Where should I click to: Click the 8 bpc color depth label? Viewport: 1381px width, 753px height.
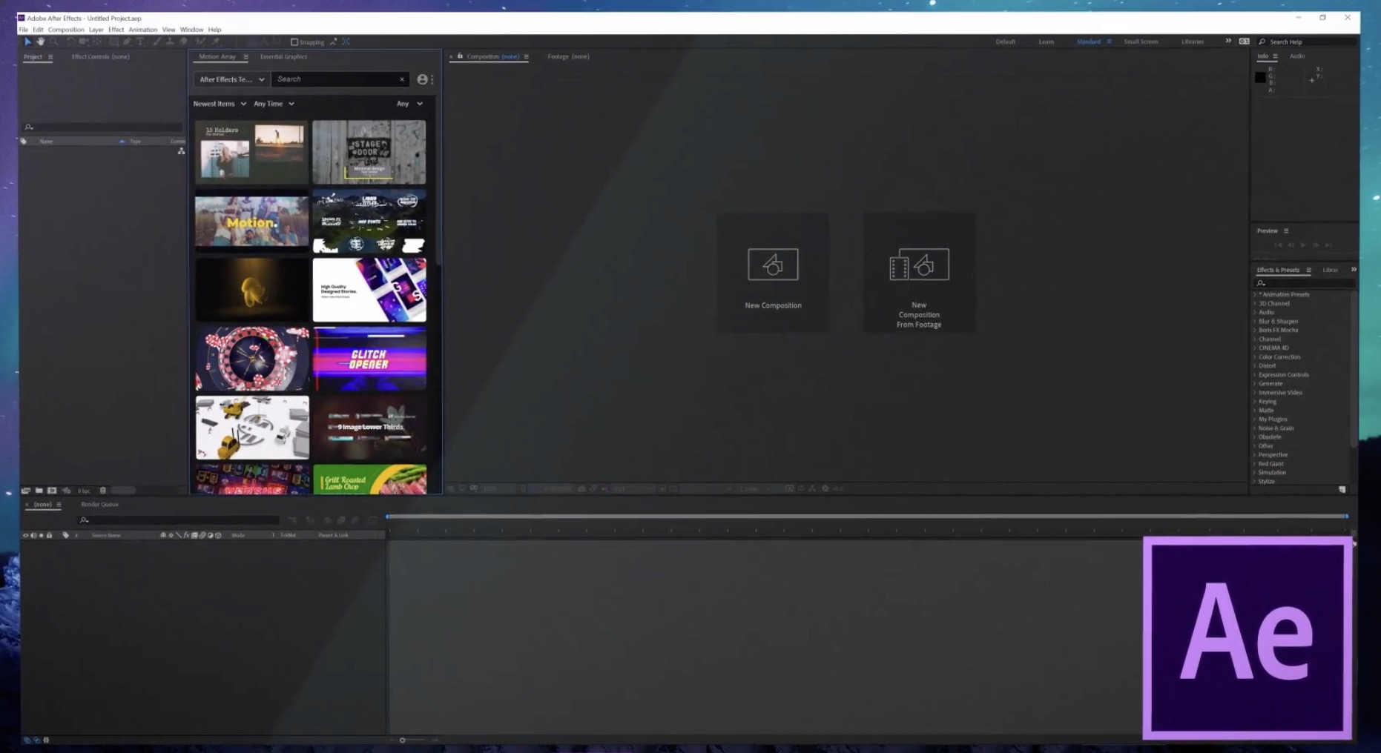(84, 491)
